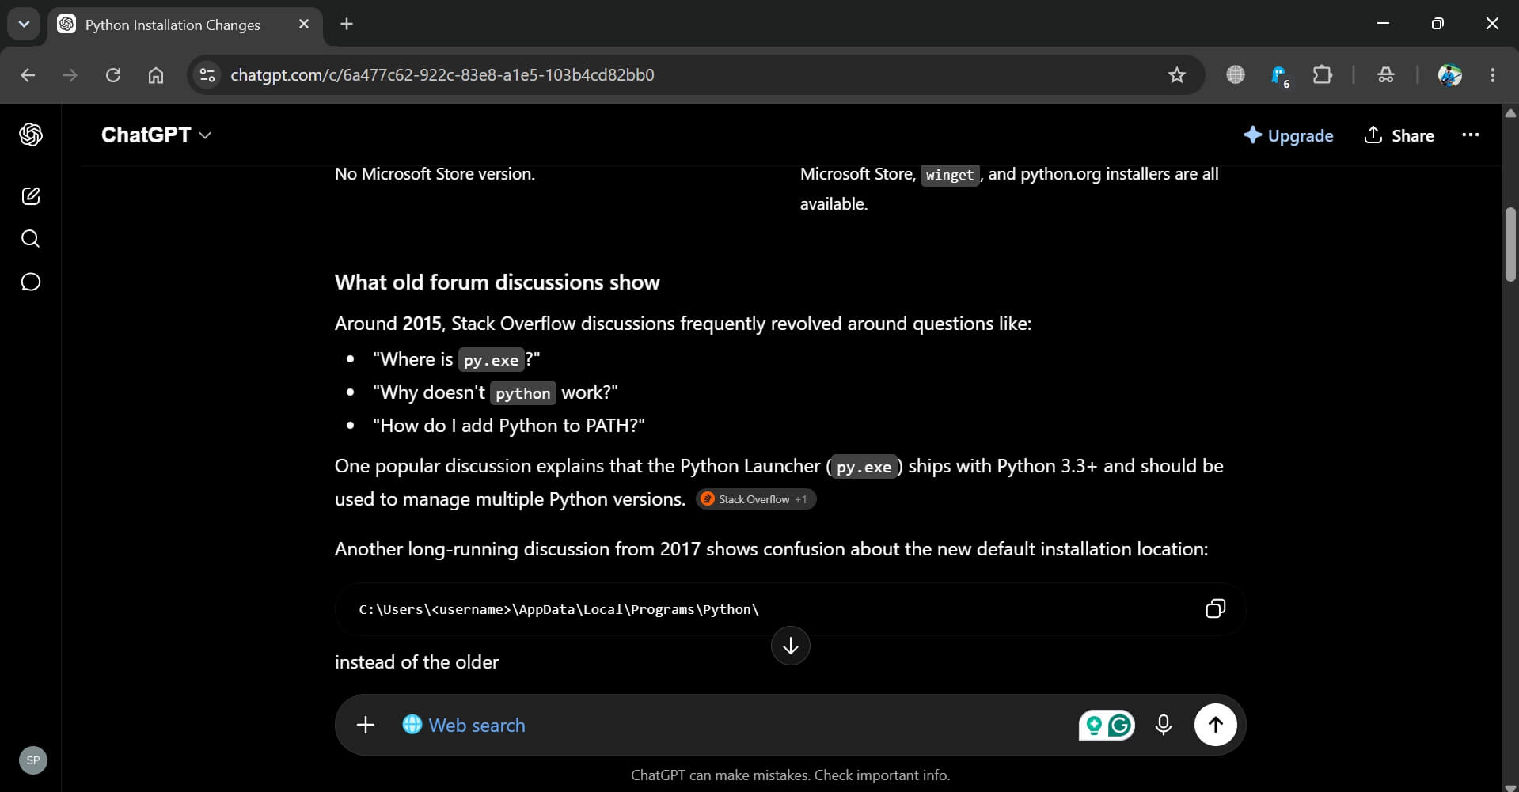Click the scrollbar up arrow
Image resolution: width=1519 pixels, height=792 pixels.
(x=1510, y=113)
